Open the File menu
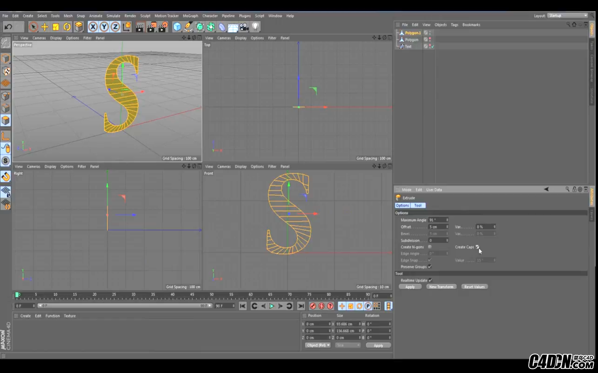 (5, 16)
